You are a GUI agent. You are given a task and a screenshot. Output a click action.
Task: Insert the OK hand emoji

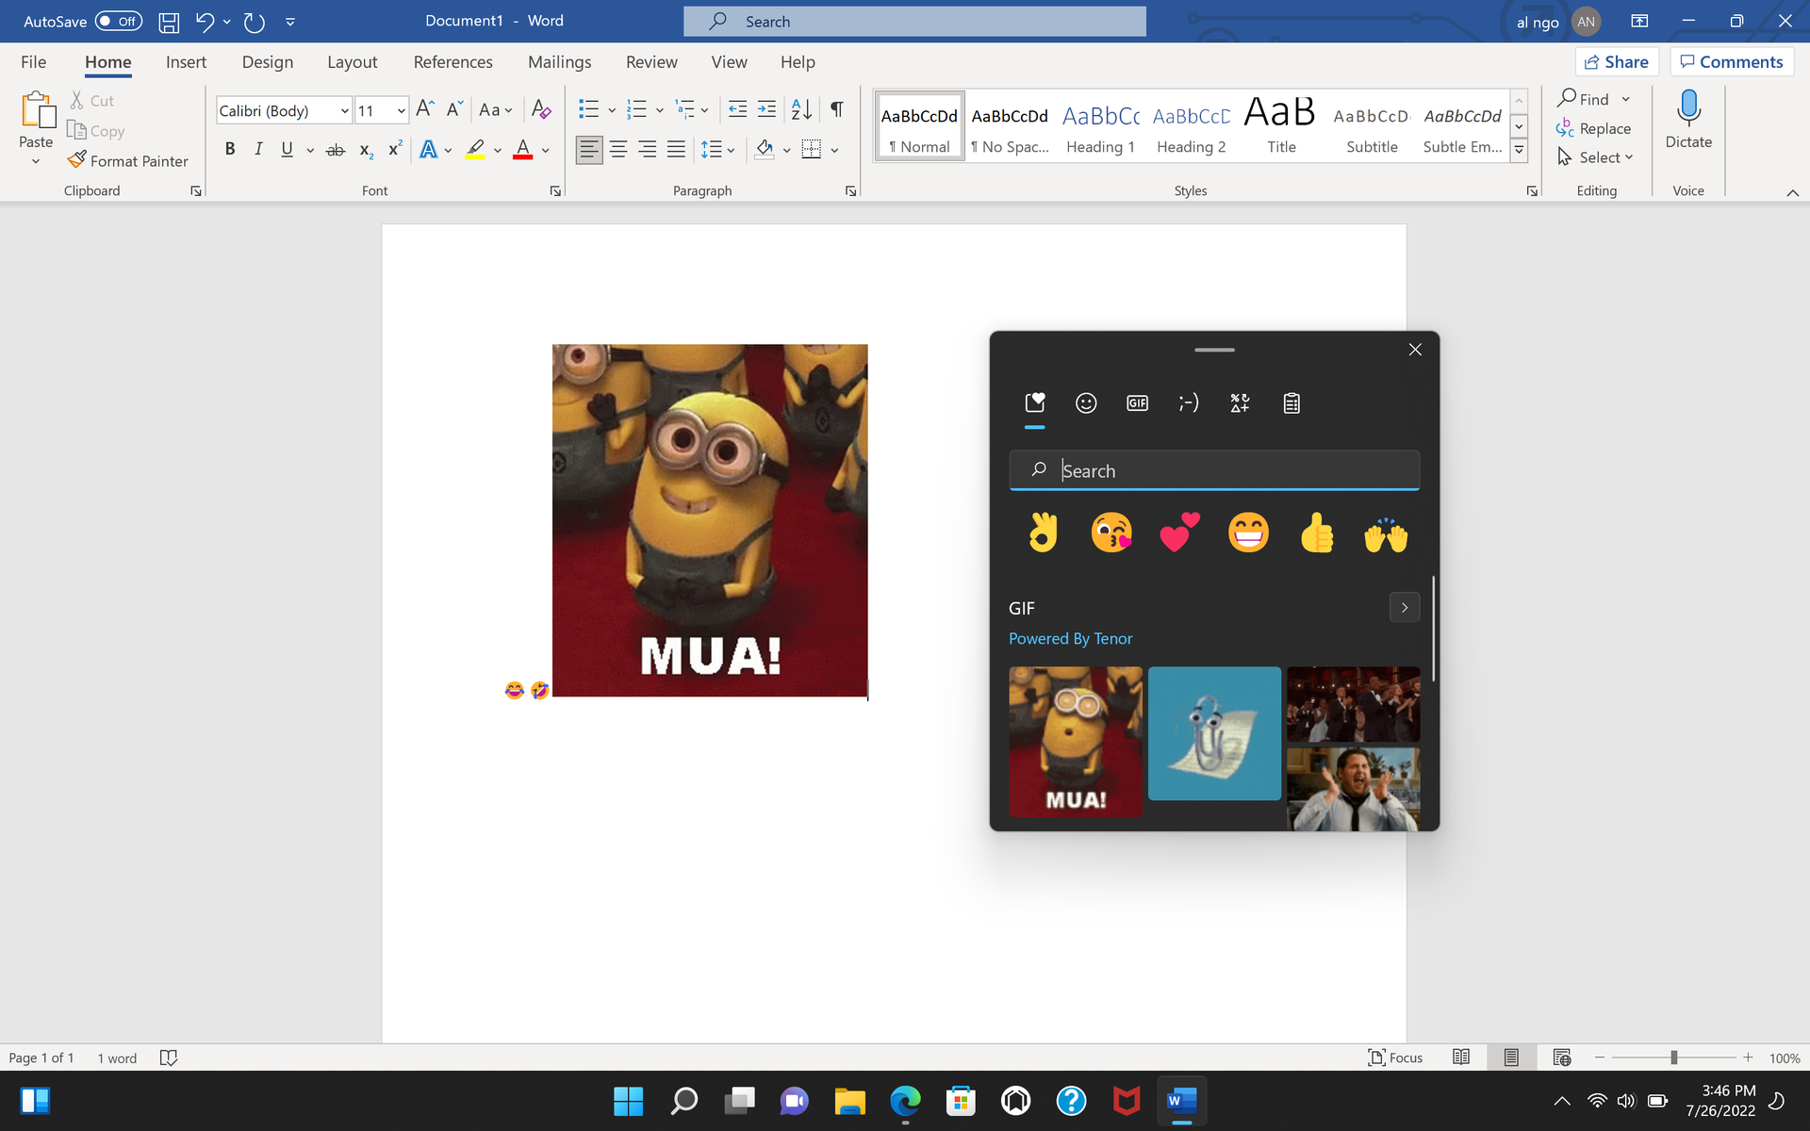tap(1043, 533)
